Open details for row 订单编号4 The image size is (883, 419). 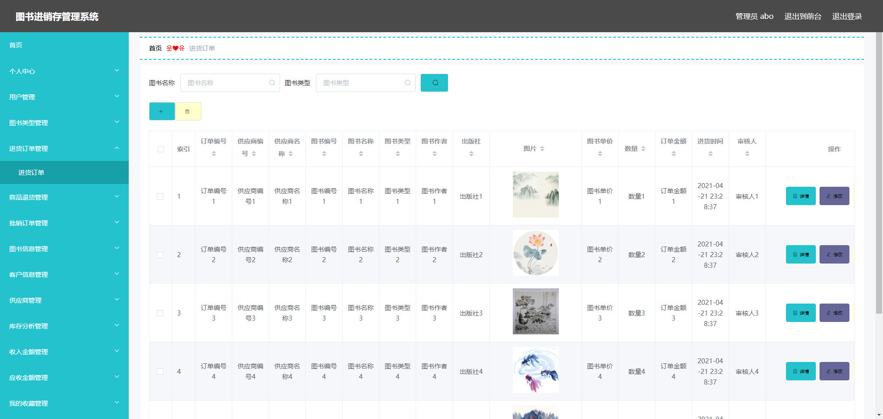(801, 371)
